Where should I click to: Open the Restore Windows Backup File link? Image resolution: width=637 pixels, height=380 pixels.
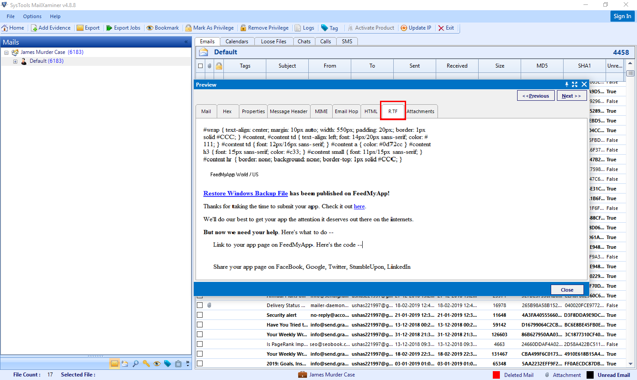[245, 193]
